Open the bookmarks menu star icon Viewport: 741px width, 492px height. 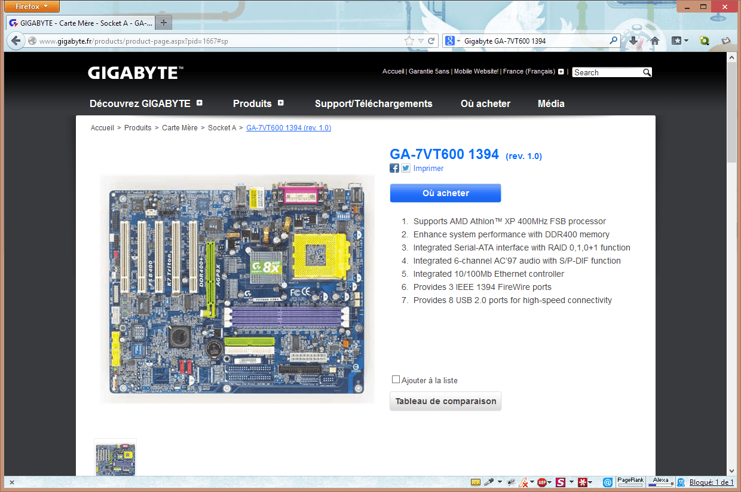click(x=676, y=41)
